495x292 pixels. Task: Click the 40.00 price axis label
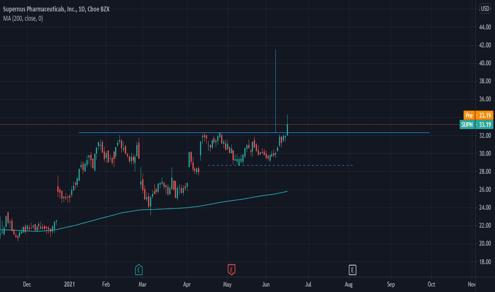(485, 64)
